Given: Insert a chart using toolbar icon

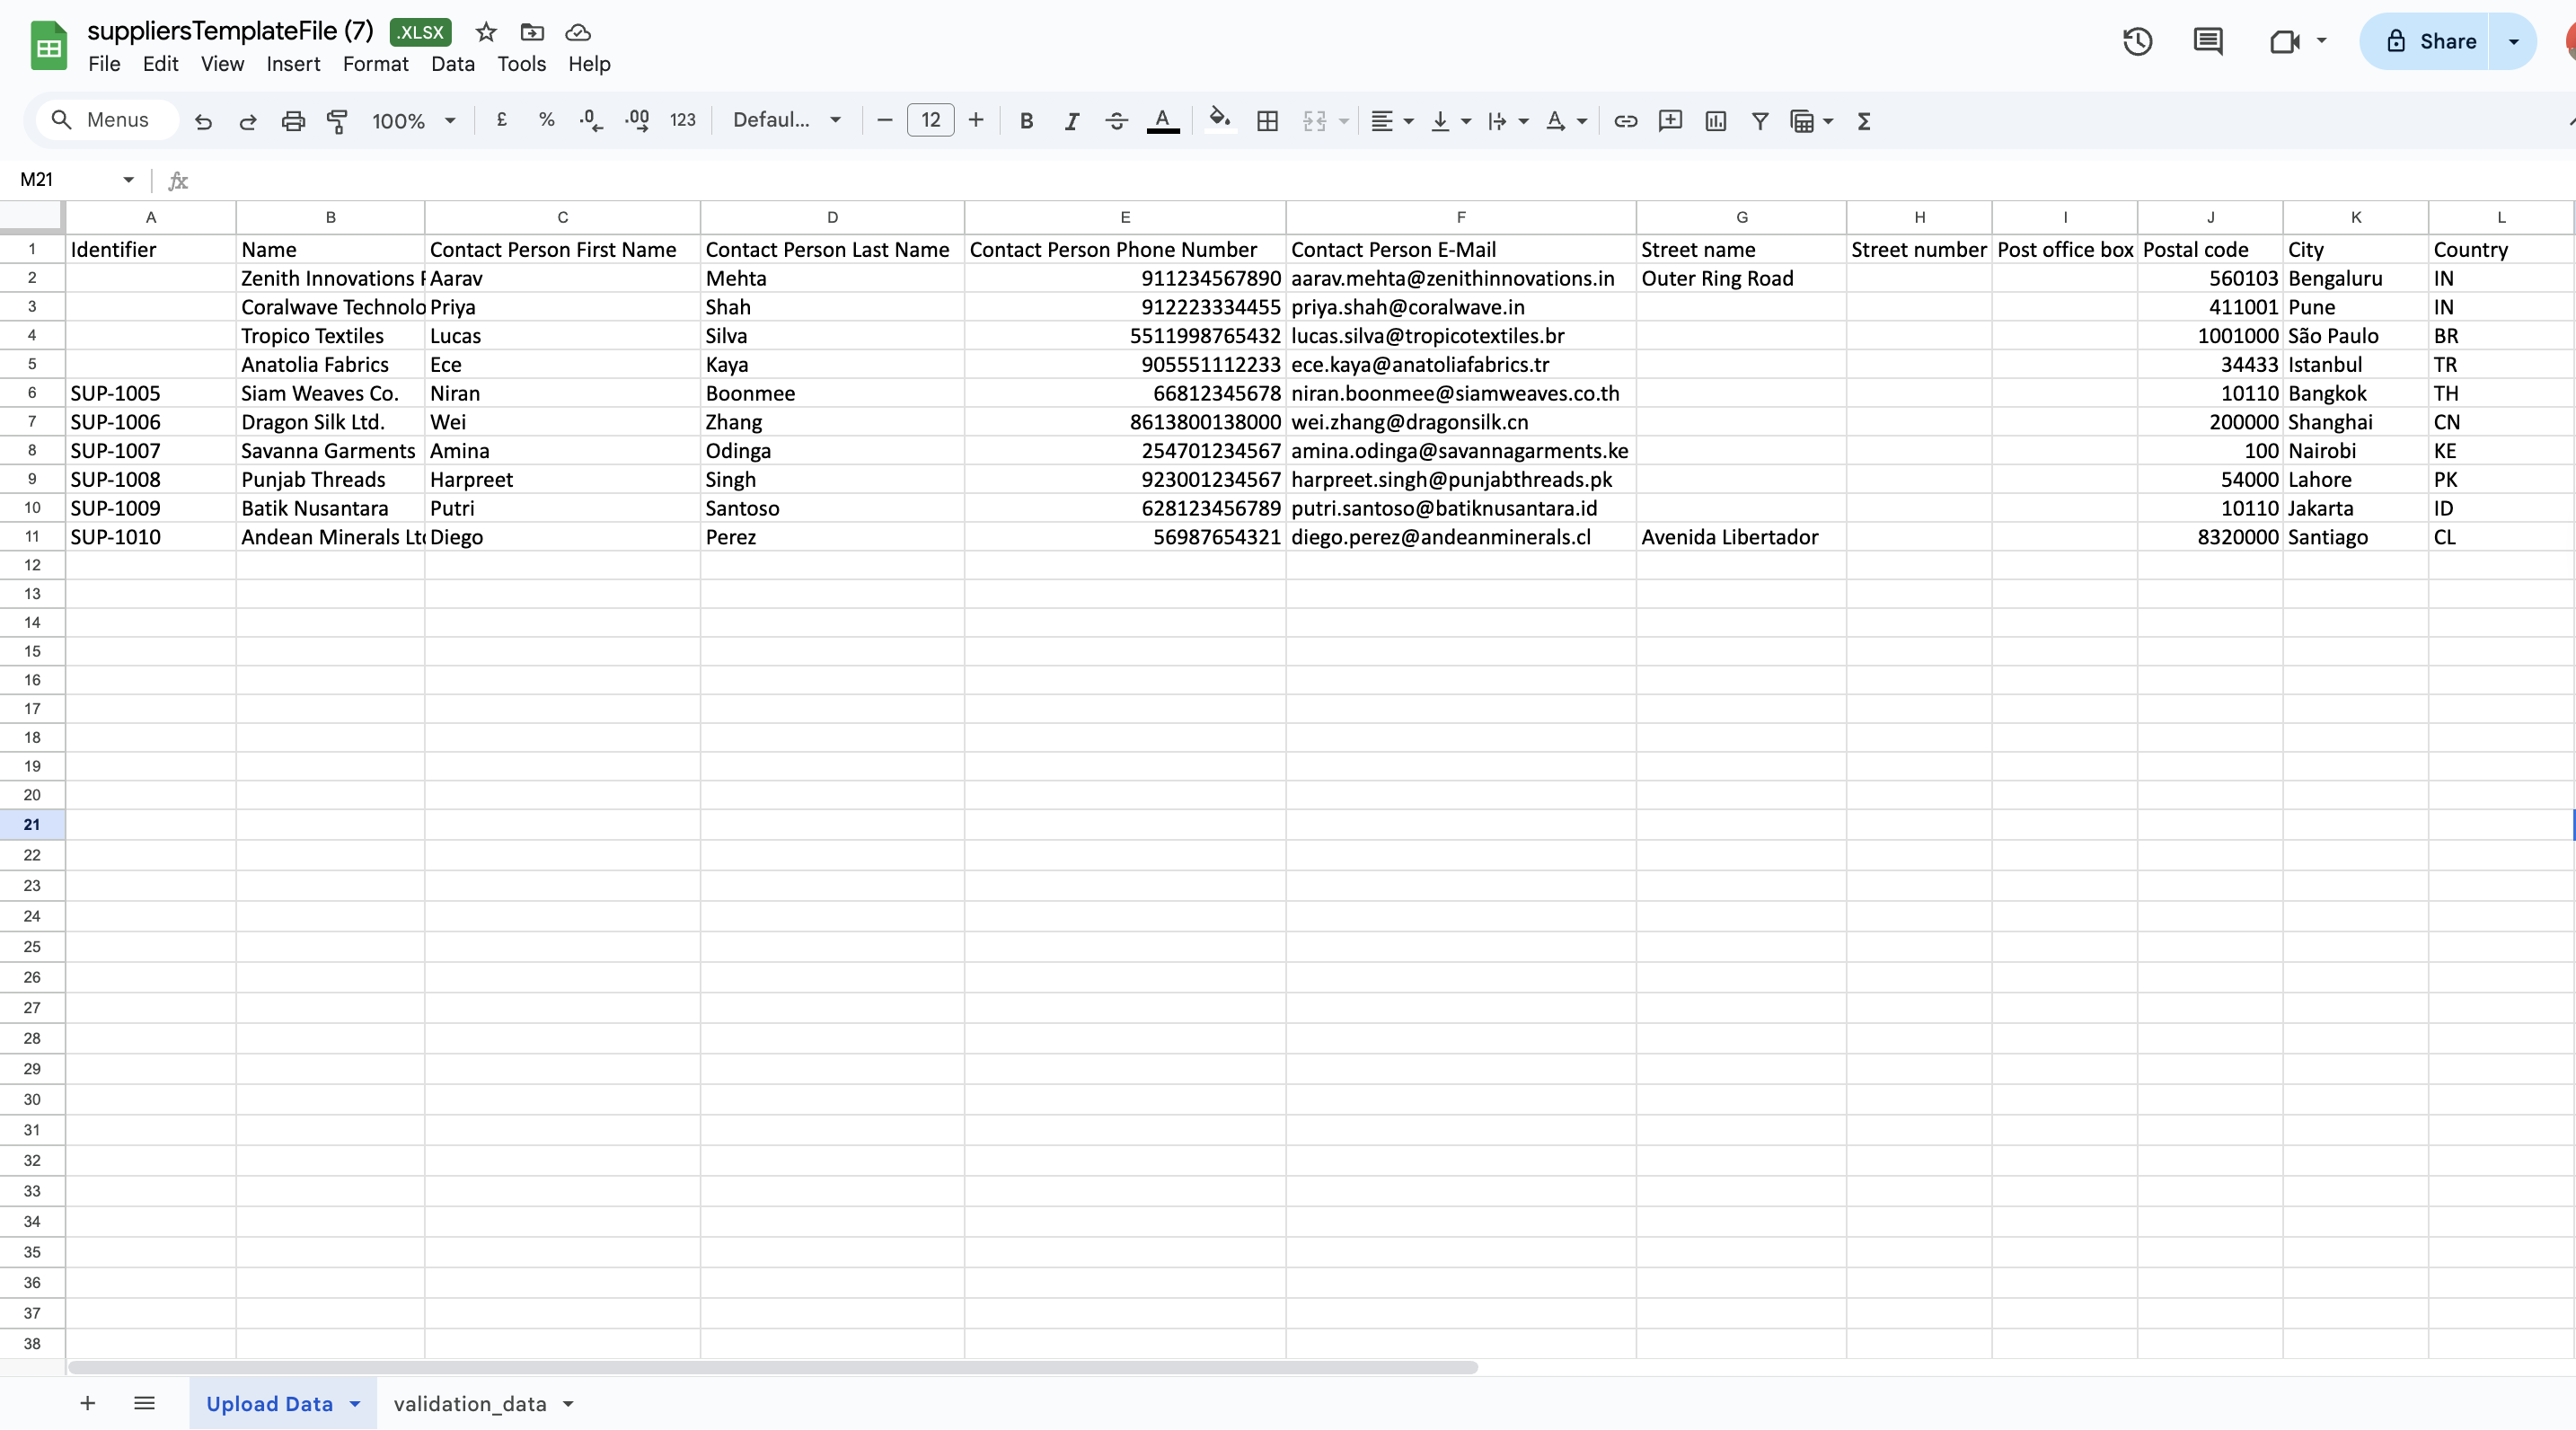Looking at the screenshot, I should click(x=1715, y=121).
